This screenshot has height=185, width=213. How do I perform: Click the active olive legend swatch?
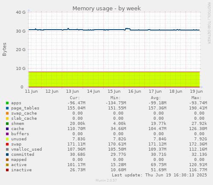[x=7, y=165]
